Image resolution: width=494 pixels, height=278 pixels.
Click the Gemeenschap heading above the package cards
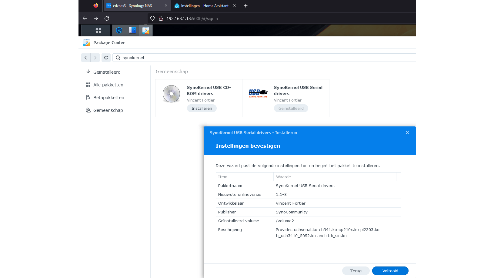click(172, 72)
